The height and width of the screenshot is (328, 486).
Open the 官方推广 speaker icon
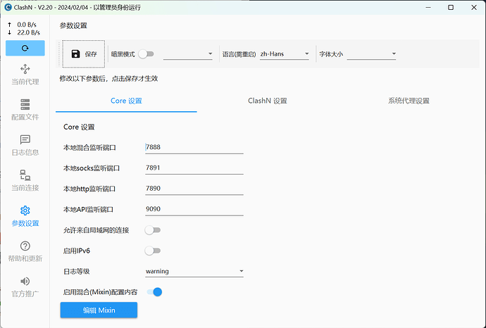25,282
